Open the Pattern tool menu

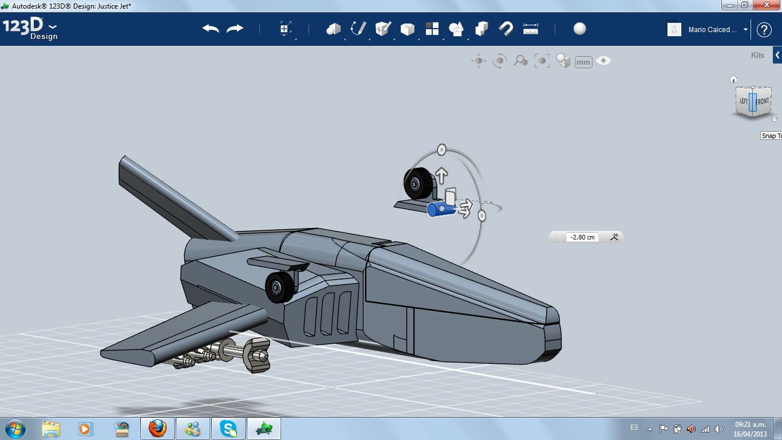tap(432, 29)
